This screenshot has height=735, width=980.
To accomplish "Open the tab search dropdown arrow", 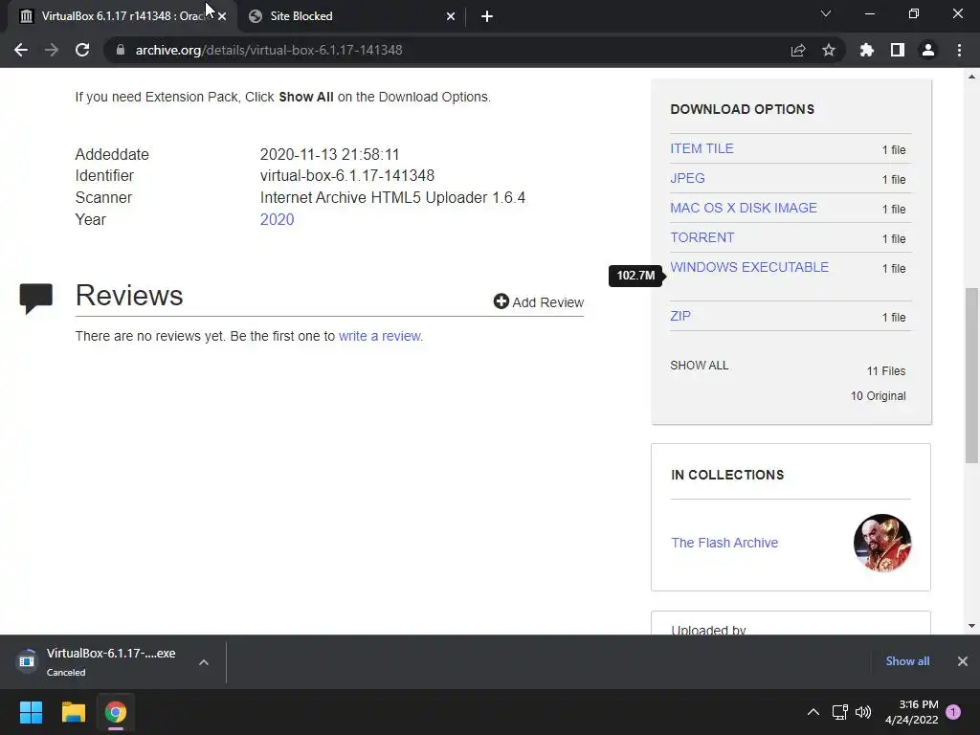I will coord(826,13).
